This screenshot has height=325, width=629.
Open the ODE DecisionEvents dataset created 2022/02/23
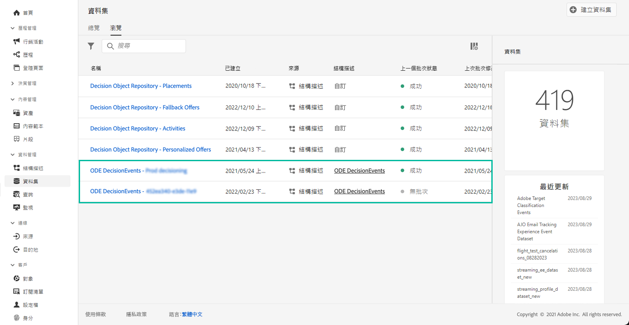coord(143,191)
